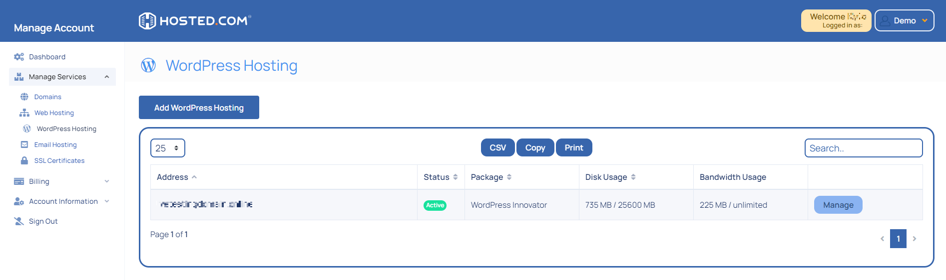Click the Page 1 of 1 text
Viewport: 946px width, 280px height.
(169, 234)
